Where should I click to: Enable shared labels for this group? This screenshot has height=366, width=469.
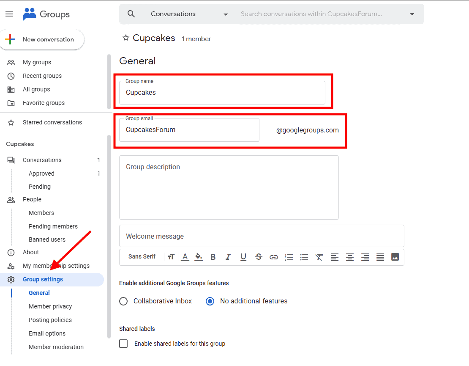point(123,343)
